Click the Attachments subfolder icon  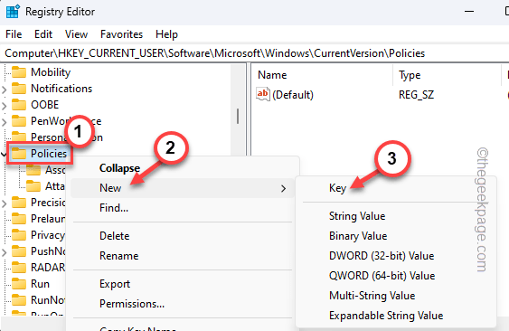click(33, 186)
